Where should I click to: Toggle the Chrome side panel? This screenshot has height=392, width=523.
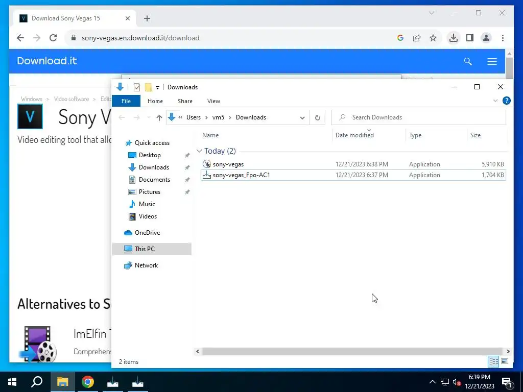click(470, 38)
